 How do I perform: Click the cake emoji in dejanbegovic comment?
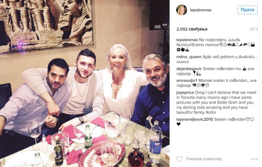pyautogui.click(x=244, y=68)
